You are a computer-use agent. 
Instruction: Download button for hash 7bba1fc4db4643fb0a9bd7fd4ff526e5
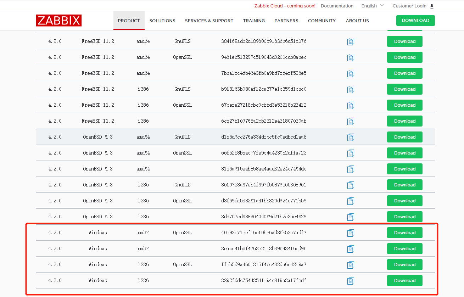point(405,73)
